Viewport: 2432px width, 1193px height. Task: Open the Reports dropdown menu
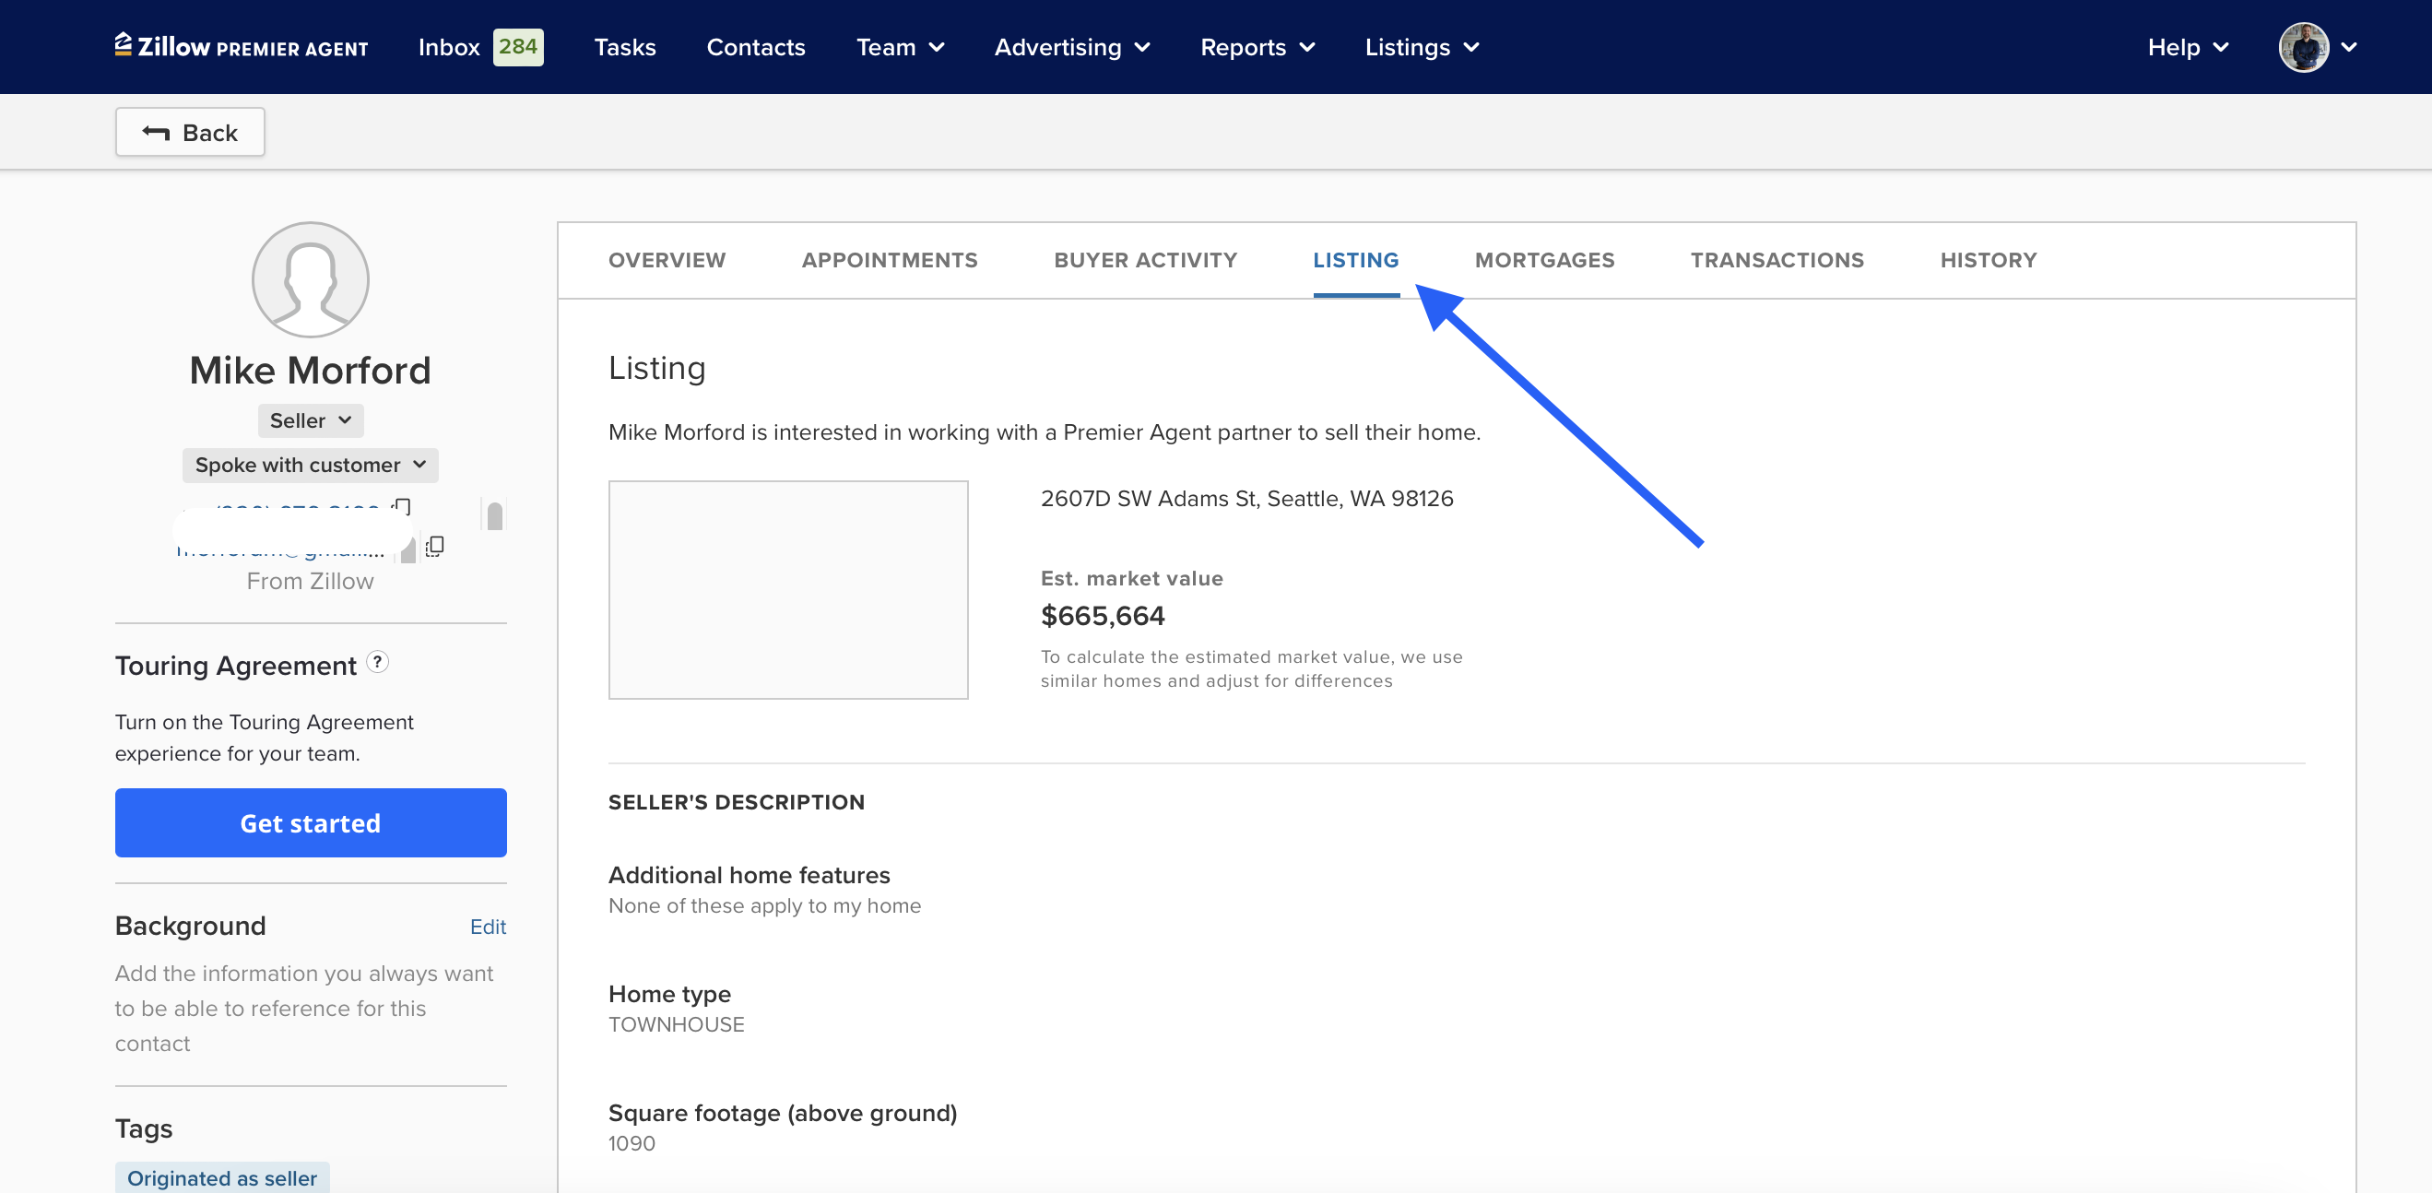click(1257, 47)
